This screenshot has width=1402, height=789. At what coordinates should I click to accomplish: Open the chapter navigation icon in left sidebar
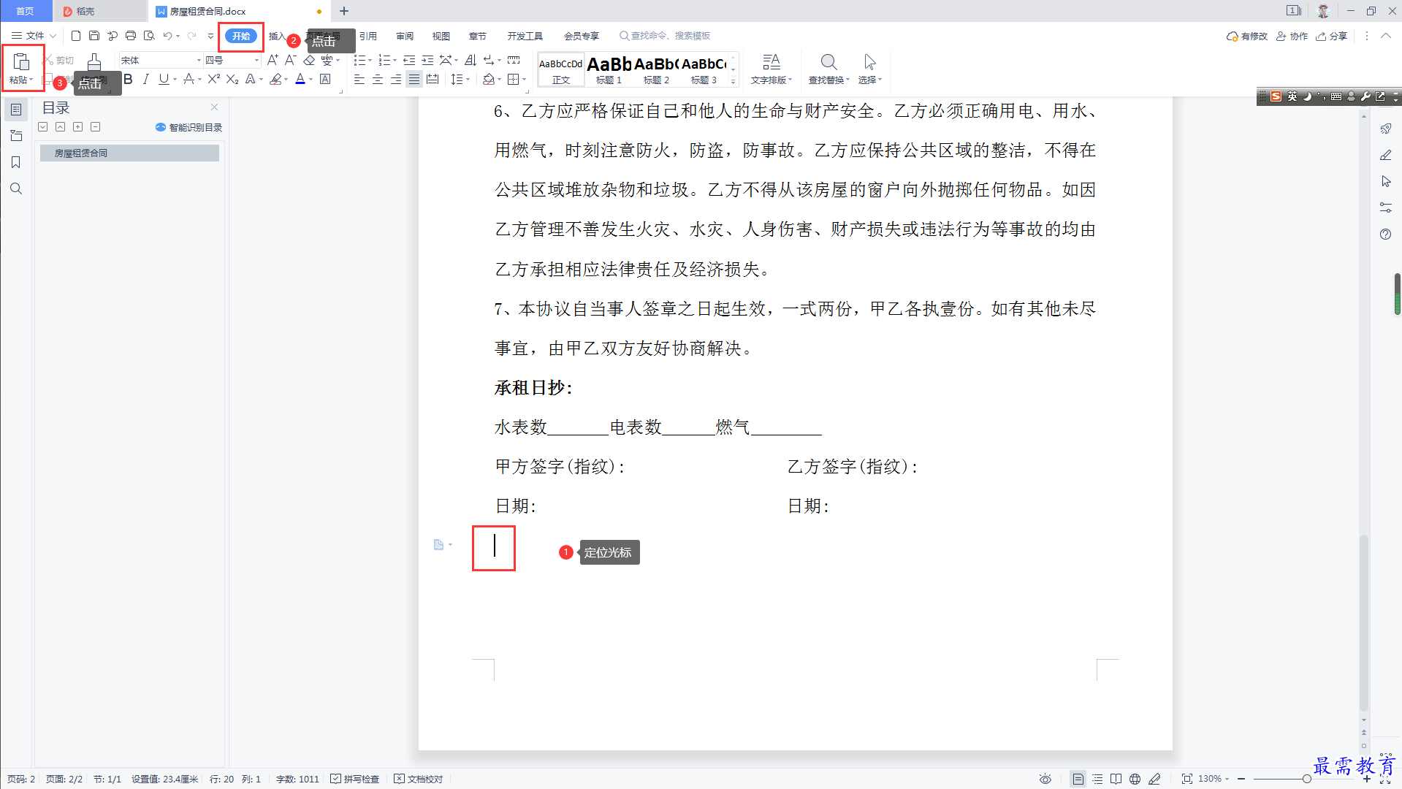click(x=16, y=136)
